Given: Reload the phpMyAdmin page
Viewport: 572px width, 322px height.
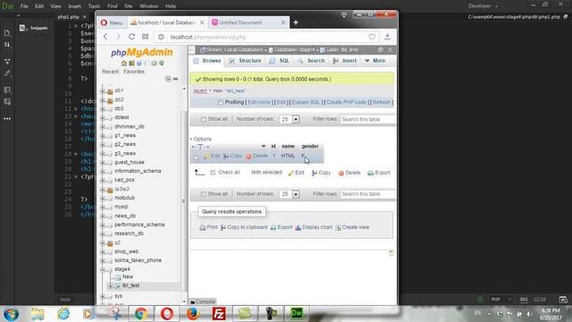Looking at the screenshot, I should (x=131, y=37).
